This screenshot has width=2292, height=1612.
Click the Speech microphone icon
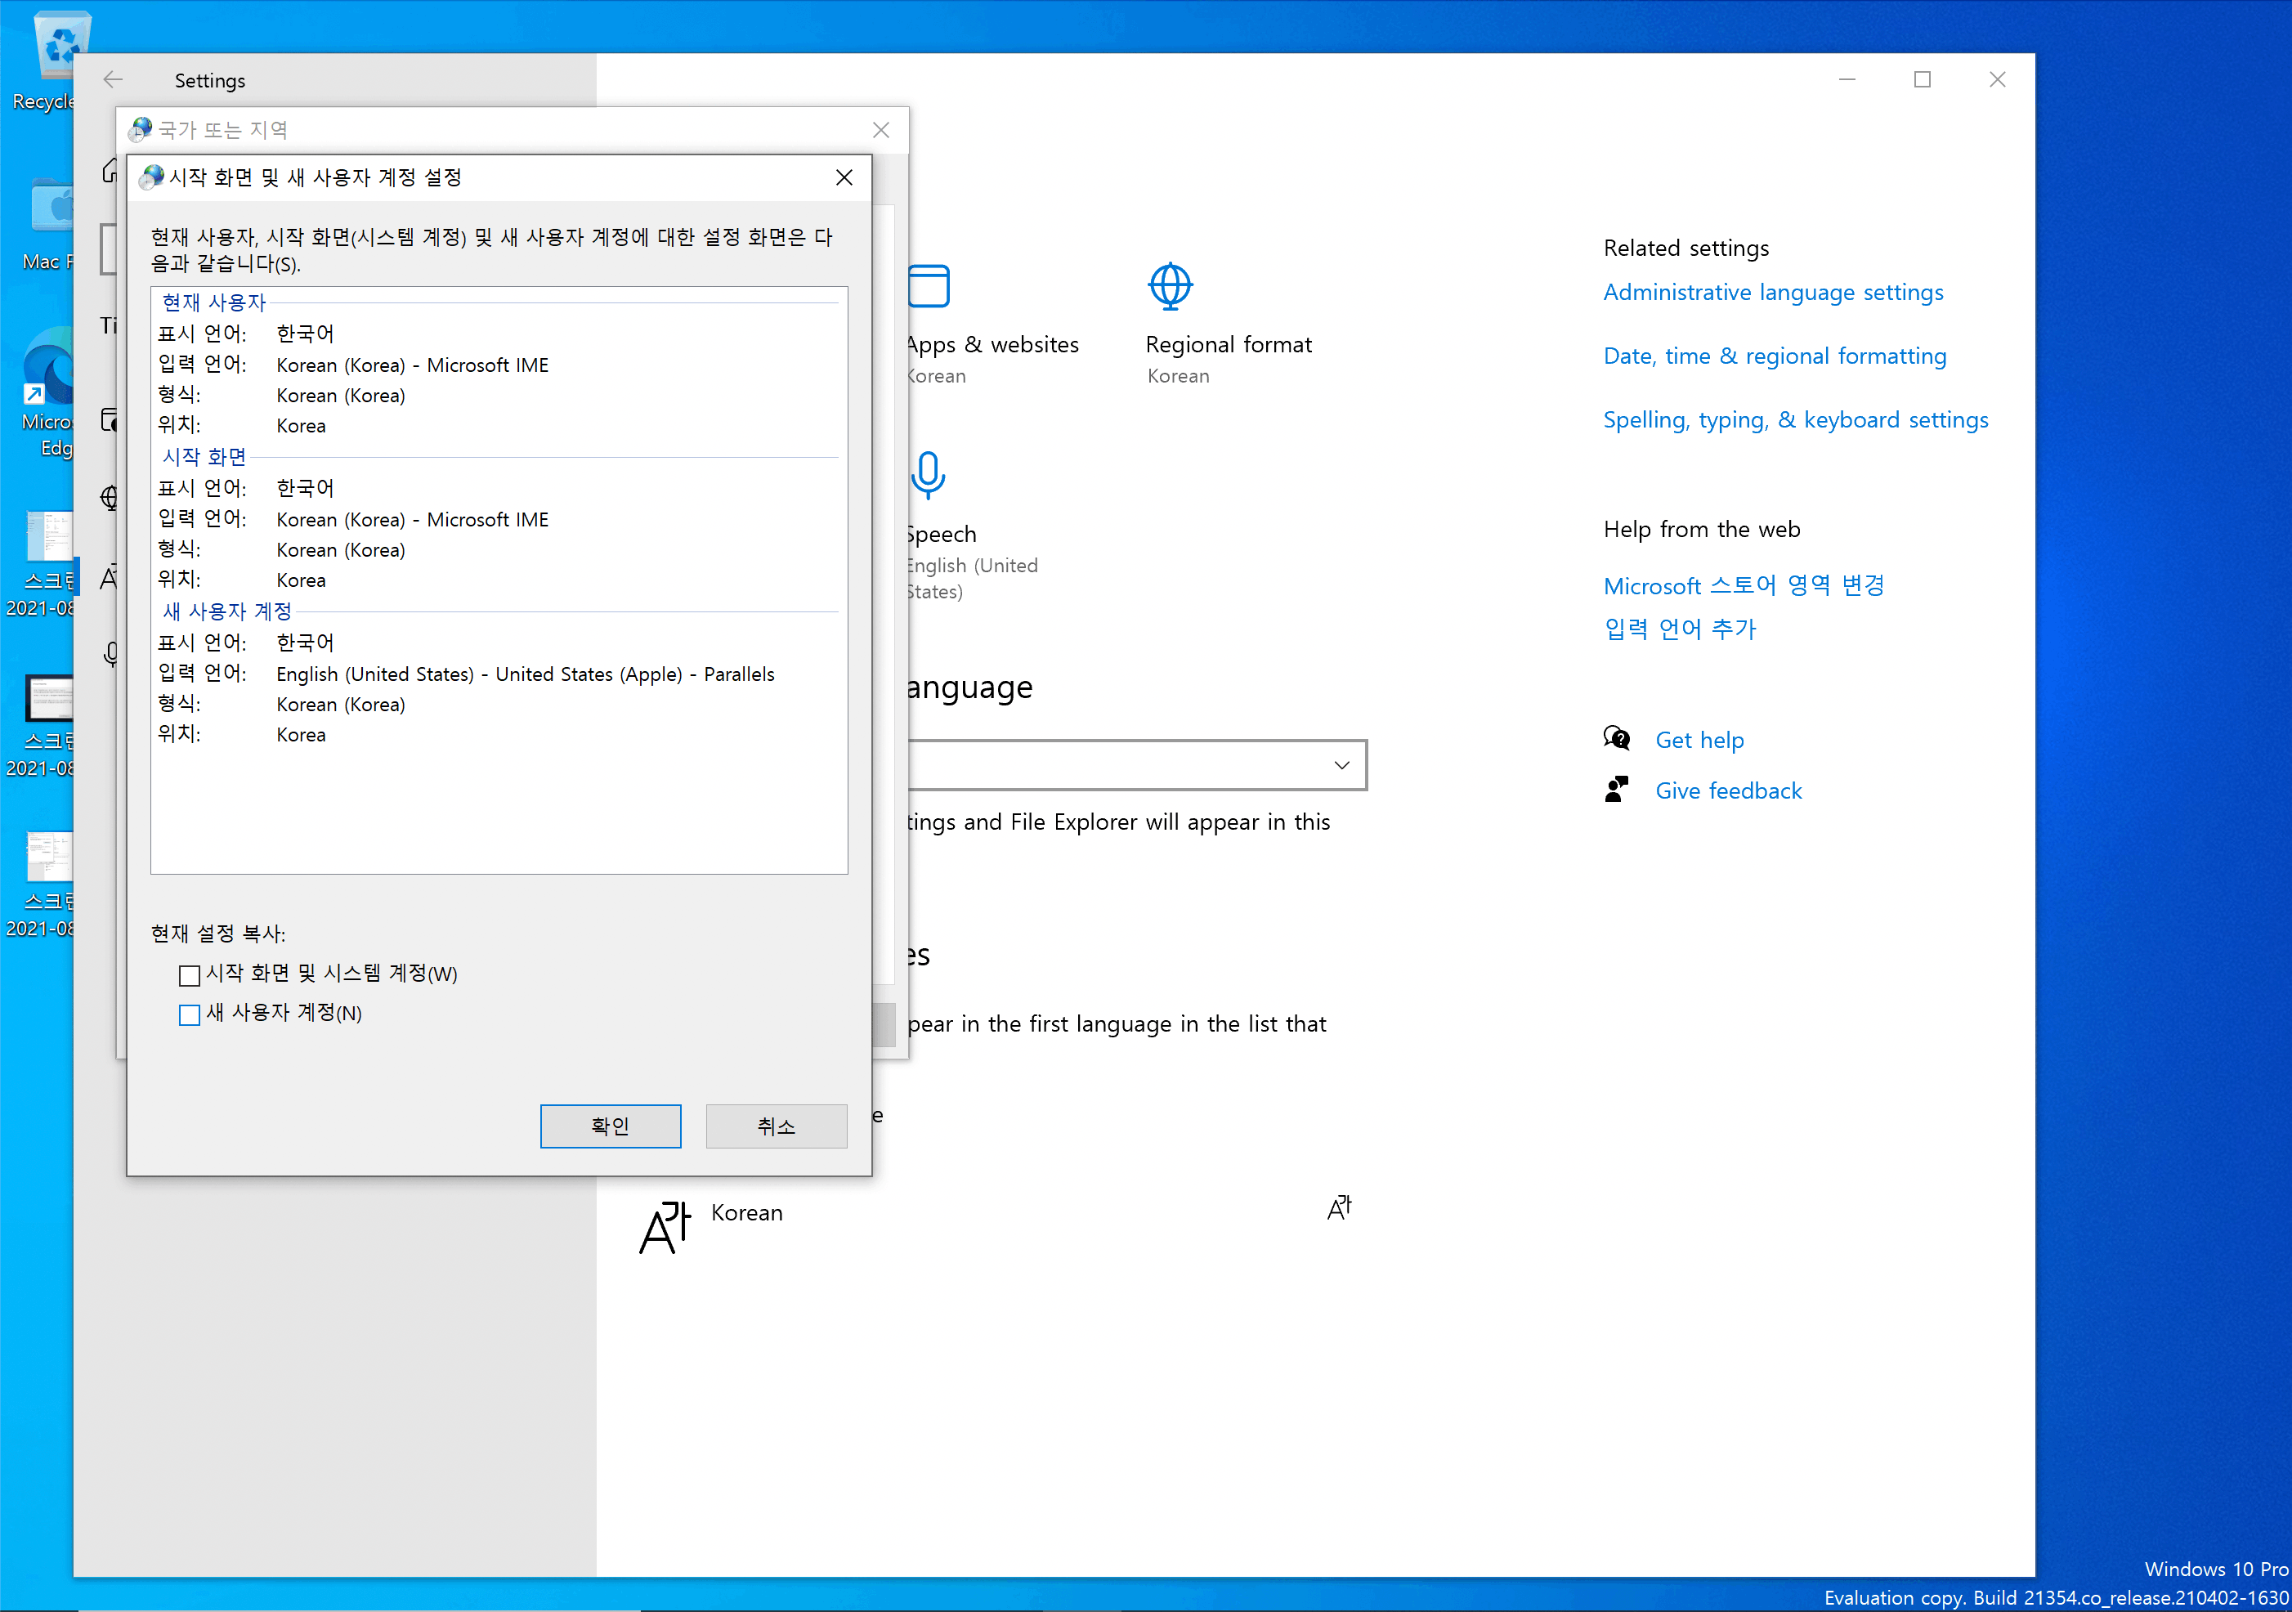928,475
